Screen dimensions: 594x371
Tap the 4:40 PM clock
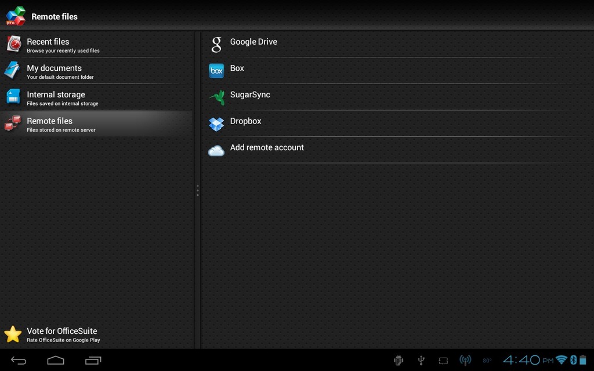[528, 359]
